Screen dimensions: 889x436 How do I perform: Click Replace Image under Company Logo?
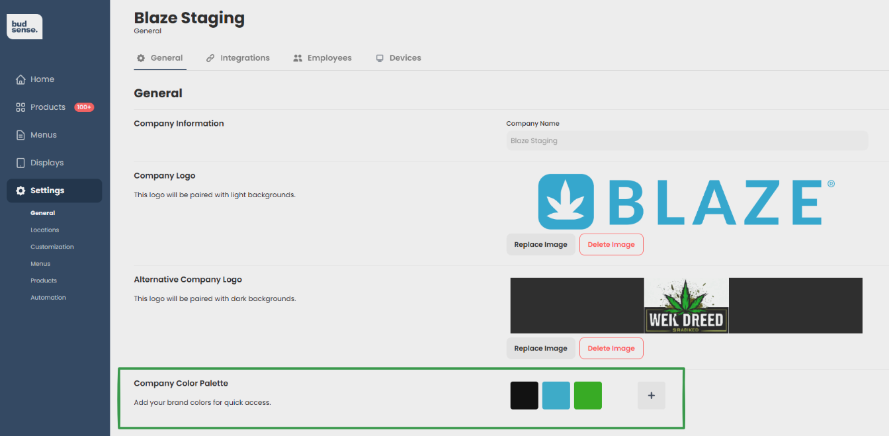(x=540, y=244)
